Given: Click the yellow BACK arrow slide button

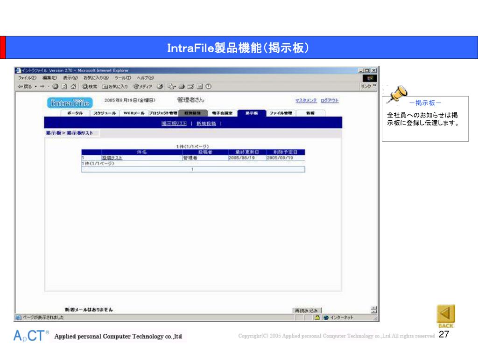Looking at the screenshot, I should [x=446, y=316].
